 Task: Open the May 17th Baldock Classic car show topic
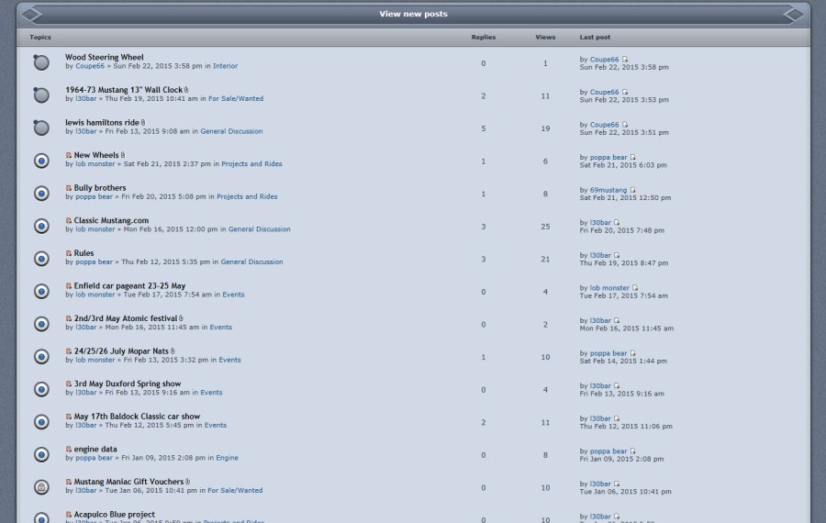(137, 417)
